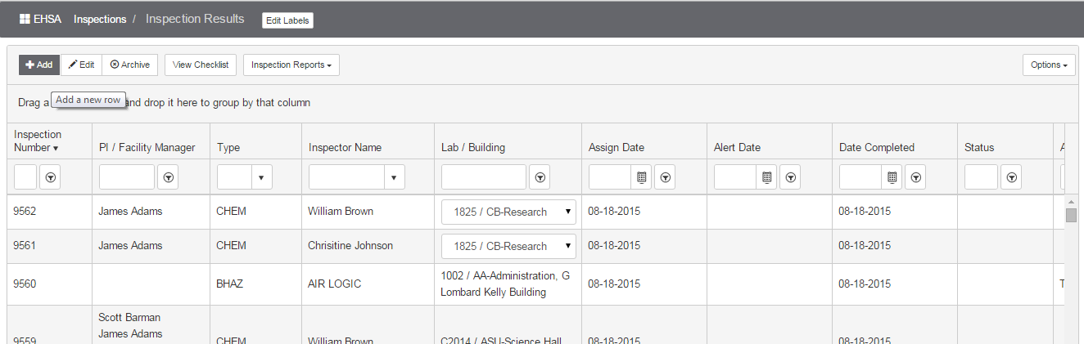The height and width of the screenshot is (344, 1084).
Task: Open filter options for Alert Date
Action: click(x=790, y=176)
